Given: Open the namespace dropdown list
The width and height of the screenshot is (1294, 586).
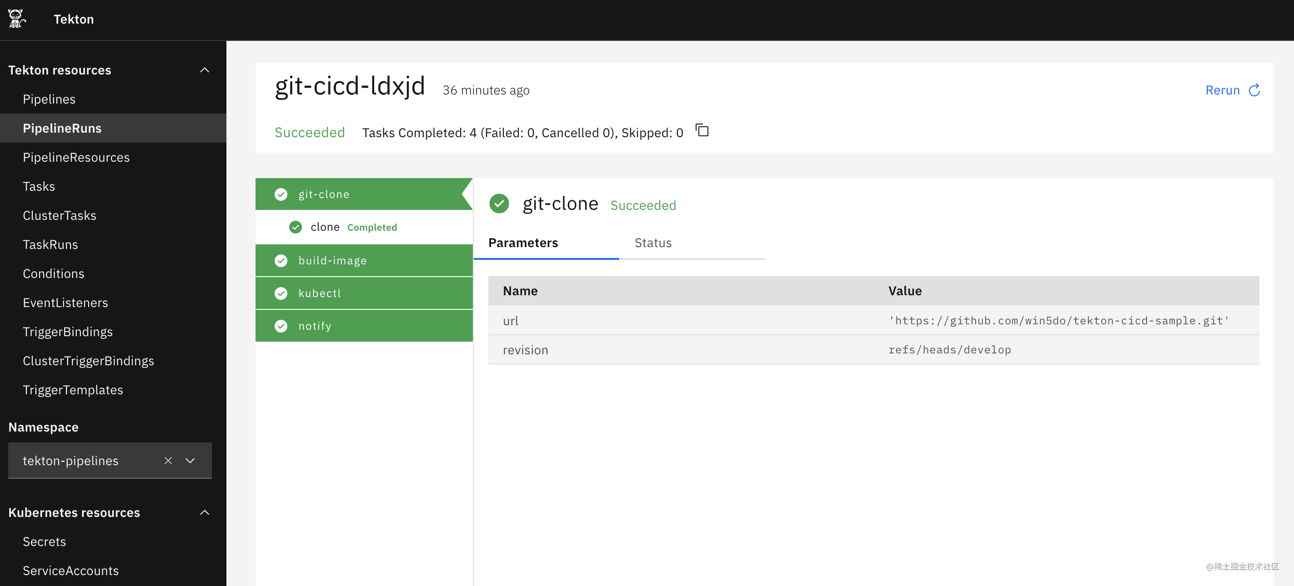Looking at the screenshot, I should click(x=191, y=461).
